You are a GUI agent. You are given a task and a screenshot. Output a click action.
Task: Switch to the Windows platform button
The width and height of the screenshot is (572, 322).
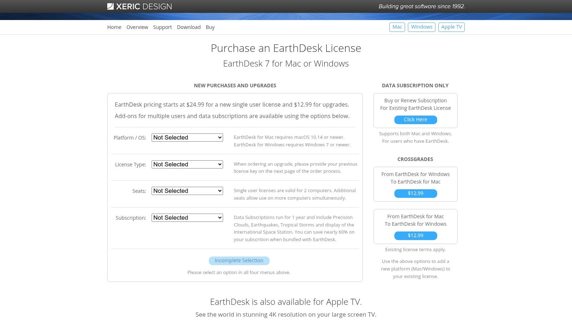point(421,27)
